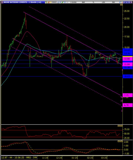Click the BSOKE BATISOKE CIMENTO title tab
133x160 pixels.
point(22,2)
